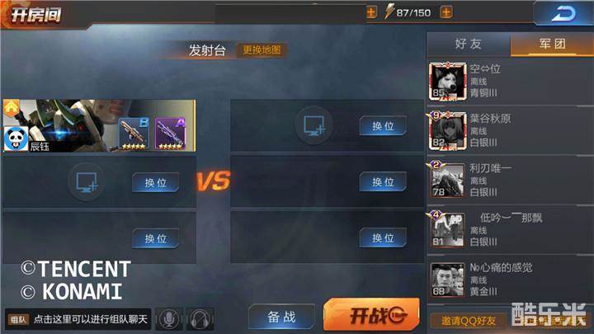
Task: Toggle the microphone icon in chat bar
Action: click(x=169, y=319)
